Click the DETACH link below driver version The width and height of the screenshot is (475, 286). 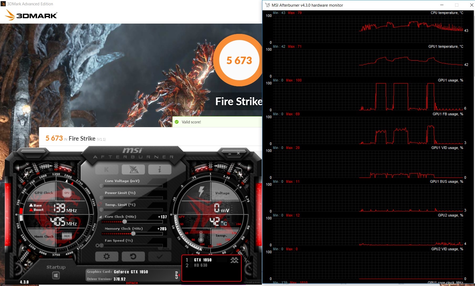132,283
